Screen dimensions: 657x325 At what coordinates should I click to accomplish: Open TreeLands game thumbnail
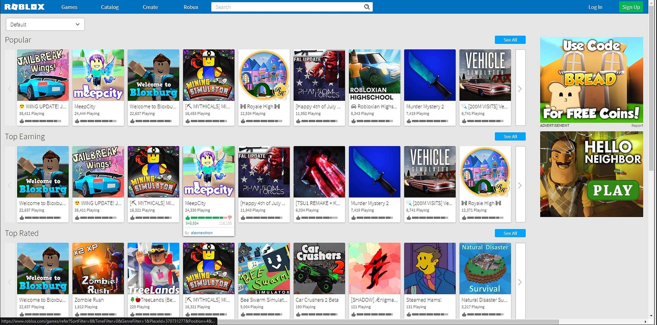coord(153,268)
